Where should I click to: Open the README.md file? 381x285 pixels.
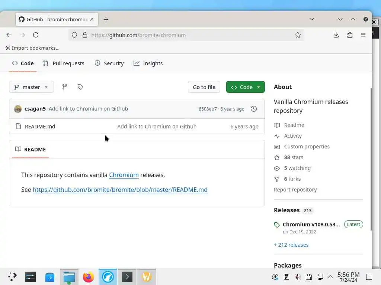point(40,127)
